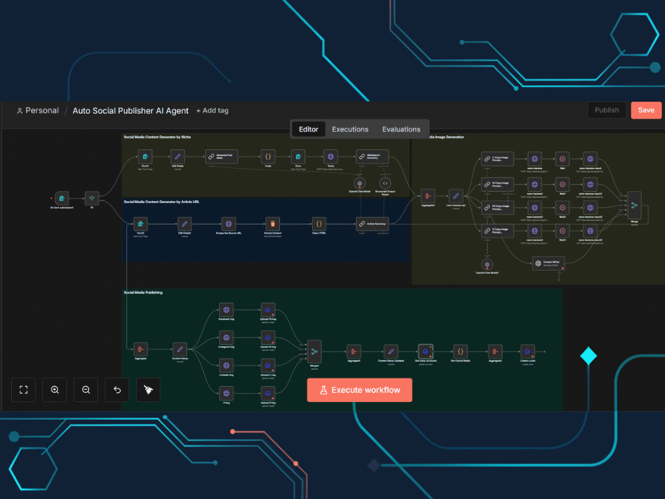Viewport: 665px width, 499px height.
Task: Open the Form2 node
Action: (x=140, y=224)
